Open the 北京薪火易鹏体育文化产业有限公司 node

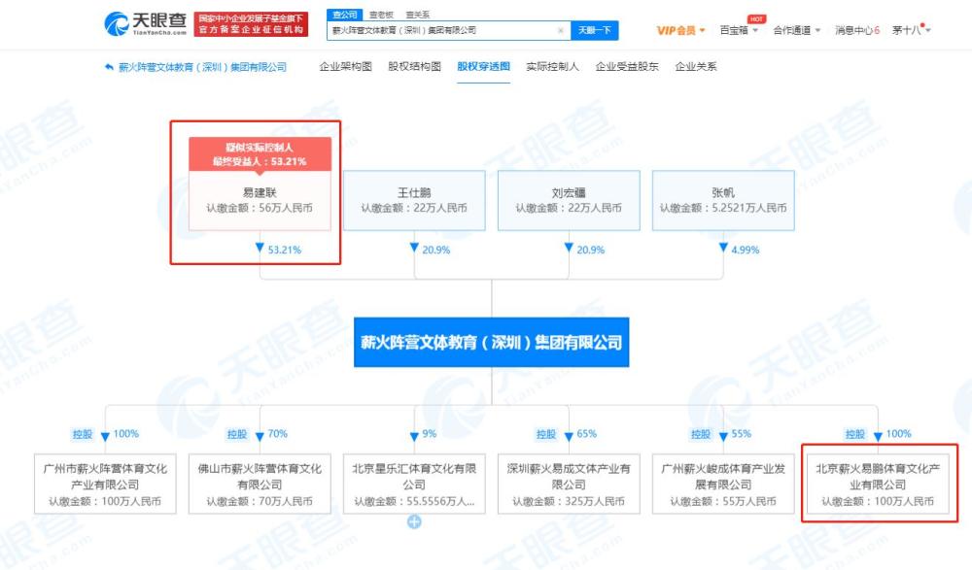(878, 484)
